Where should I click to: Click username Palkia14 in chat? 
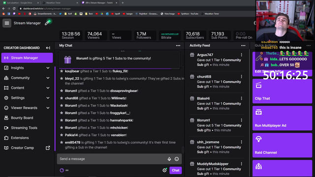click(71, 135)
